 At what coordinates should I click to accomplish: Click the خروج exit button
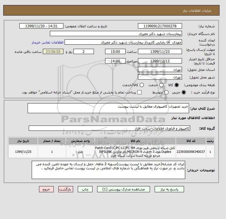(x=46, y=189)
